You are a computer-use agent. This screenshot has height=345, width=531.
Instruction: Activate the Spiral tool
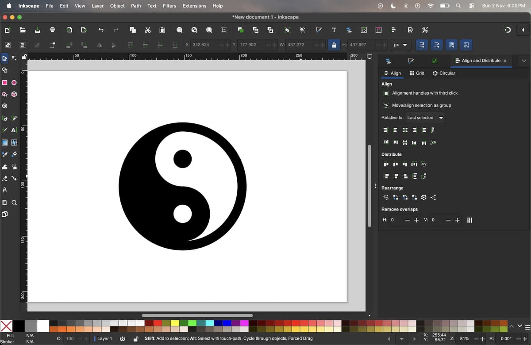click(x=5, y=106)
